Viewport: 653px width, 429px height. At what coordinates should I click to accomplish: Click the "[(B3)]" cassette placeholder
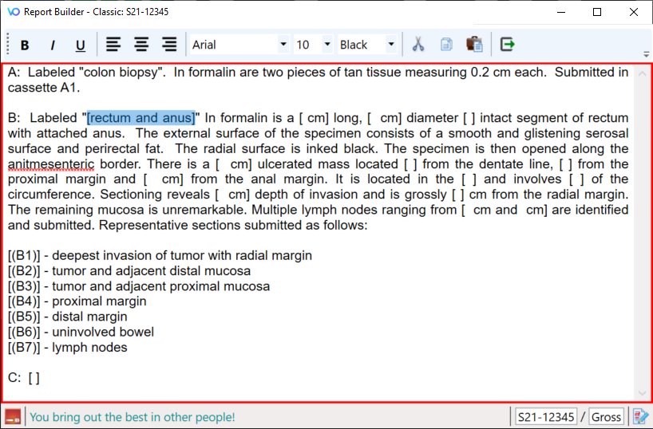[x=24, y=286]
